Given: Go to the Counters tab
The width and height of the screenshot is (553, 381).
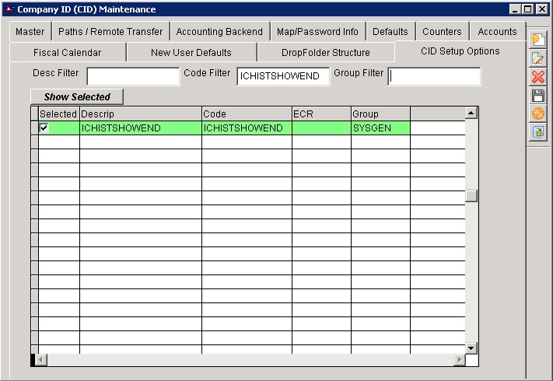Looking at the screenshot, I should (442, 32).
